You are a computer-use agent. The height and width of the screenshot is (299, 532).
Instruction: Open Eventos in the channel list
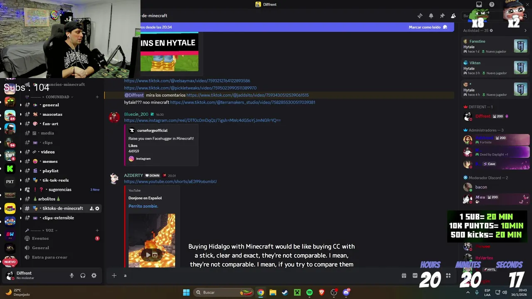pyautogui.click(x=62, y=238)
